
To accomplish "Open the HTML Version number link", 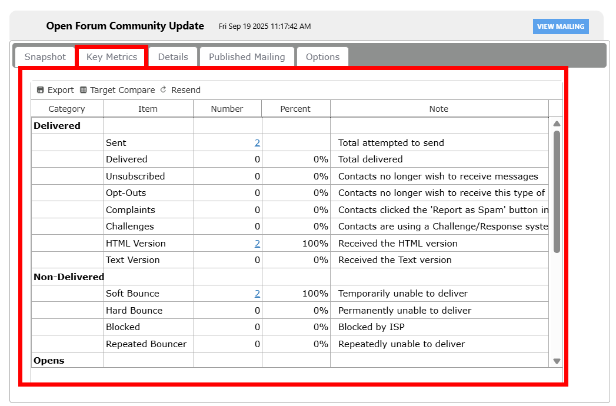I will (x=257, y=244).
